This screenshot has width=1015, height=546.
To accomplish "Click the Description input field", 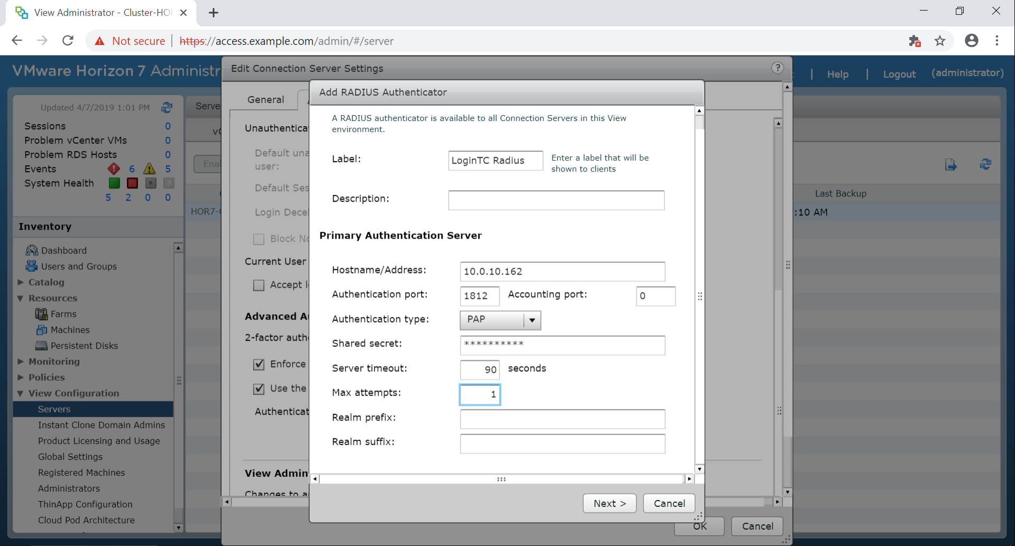I will point(556,200).
